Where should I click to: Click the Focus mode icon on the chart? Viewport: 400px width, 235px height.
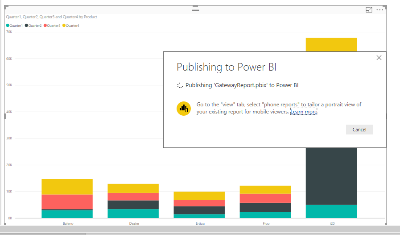coord(369,10)
